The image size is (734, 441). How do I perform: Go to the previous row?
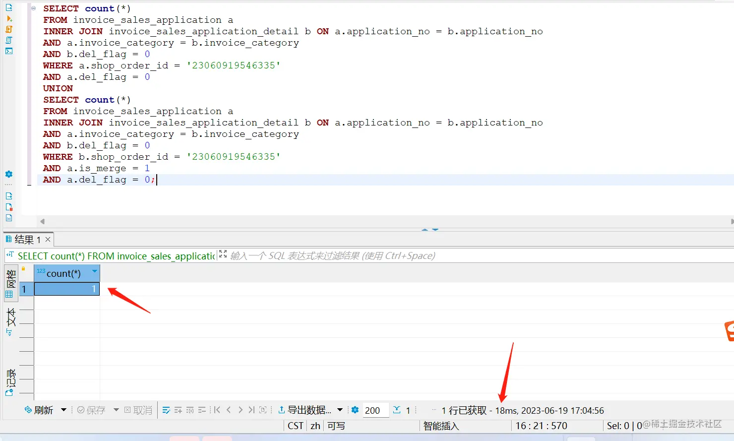(229, 410)
